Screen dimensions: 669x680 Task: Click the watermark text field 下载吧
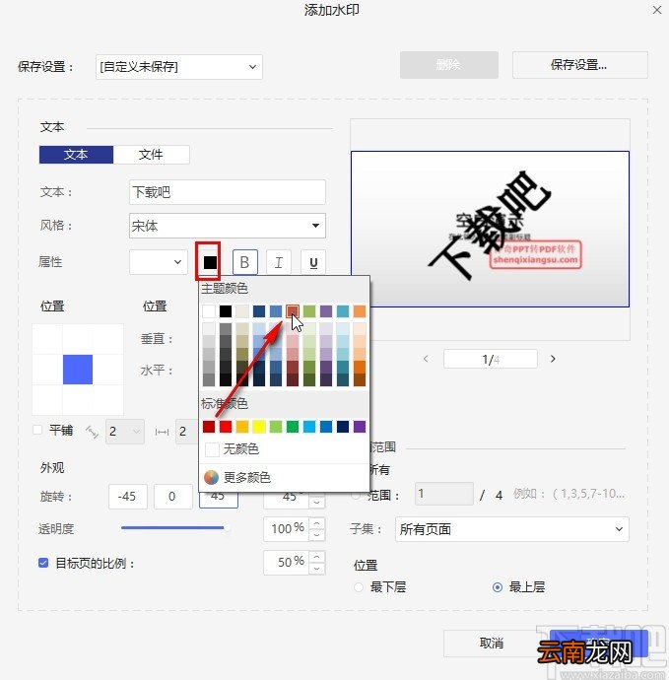228,192
